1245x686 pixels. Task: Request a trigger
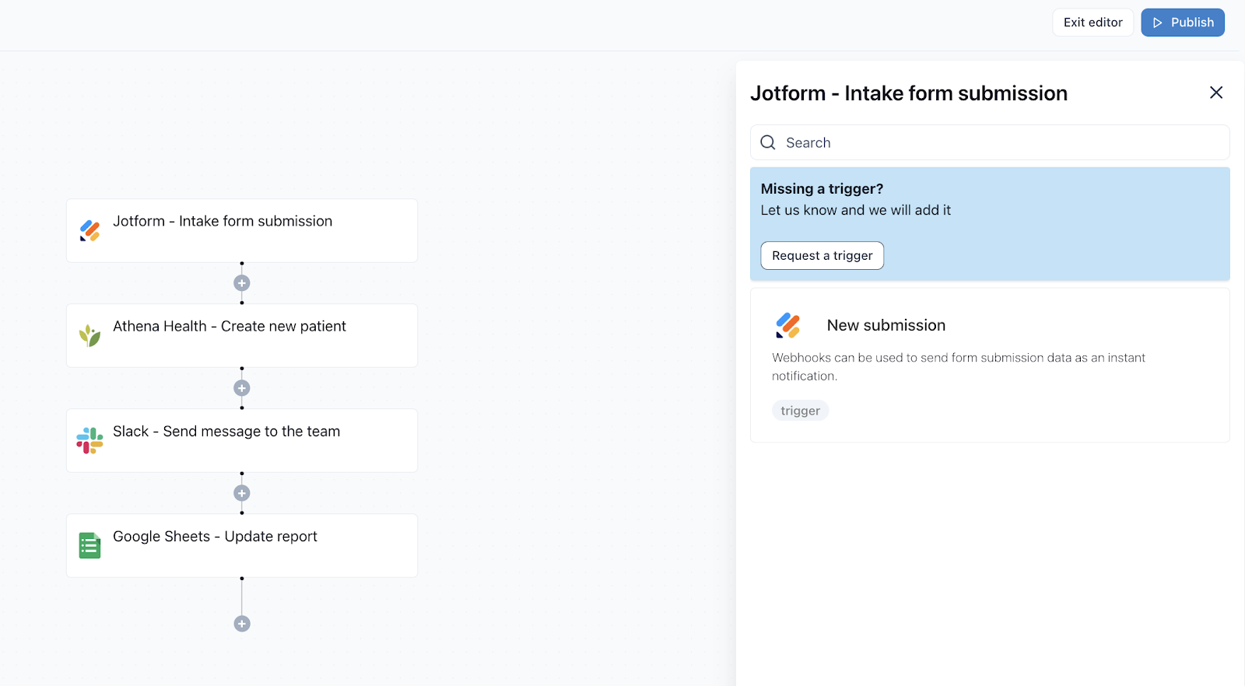tap(822, 256)
